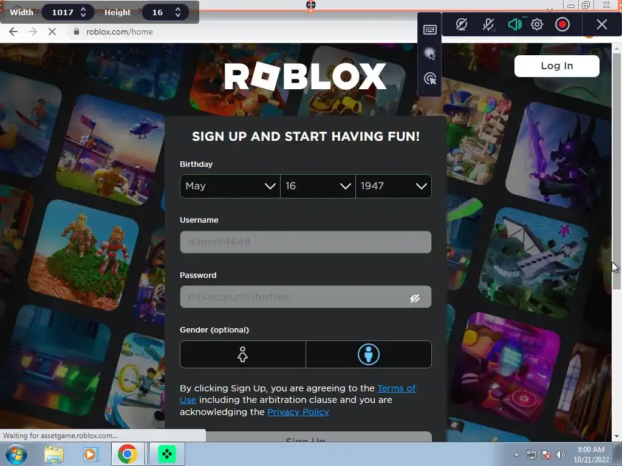
Task: Toggle the webcam in the recorder toolbar
Action: coord(462,24)
